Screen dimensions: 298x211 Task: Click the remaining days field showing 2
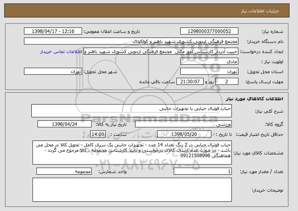coord(226,82)
